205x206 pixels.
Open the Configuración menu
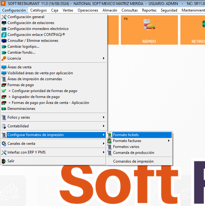coord(14,10)
